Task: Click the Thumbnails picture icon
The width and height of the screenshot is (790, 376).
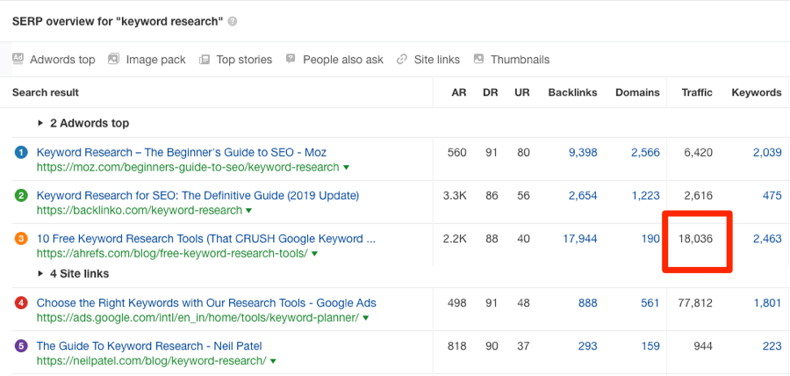Action: pyautogui.click(x=478, y=59)
